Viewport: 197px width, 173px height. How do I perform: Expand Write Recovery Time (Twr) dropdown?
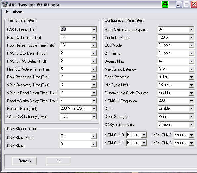point(94,85)
